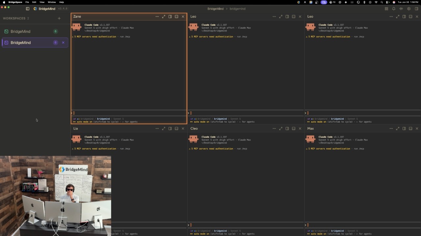Split the Cleo pane horizontally
The width and height of the screenshot is (421, 236).
[294, 128]
